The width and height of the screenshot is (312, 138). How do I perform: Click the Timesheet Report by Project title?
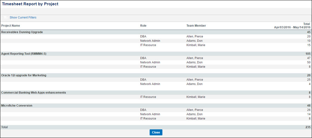pyautogui.click(x=30, y=4)
